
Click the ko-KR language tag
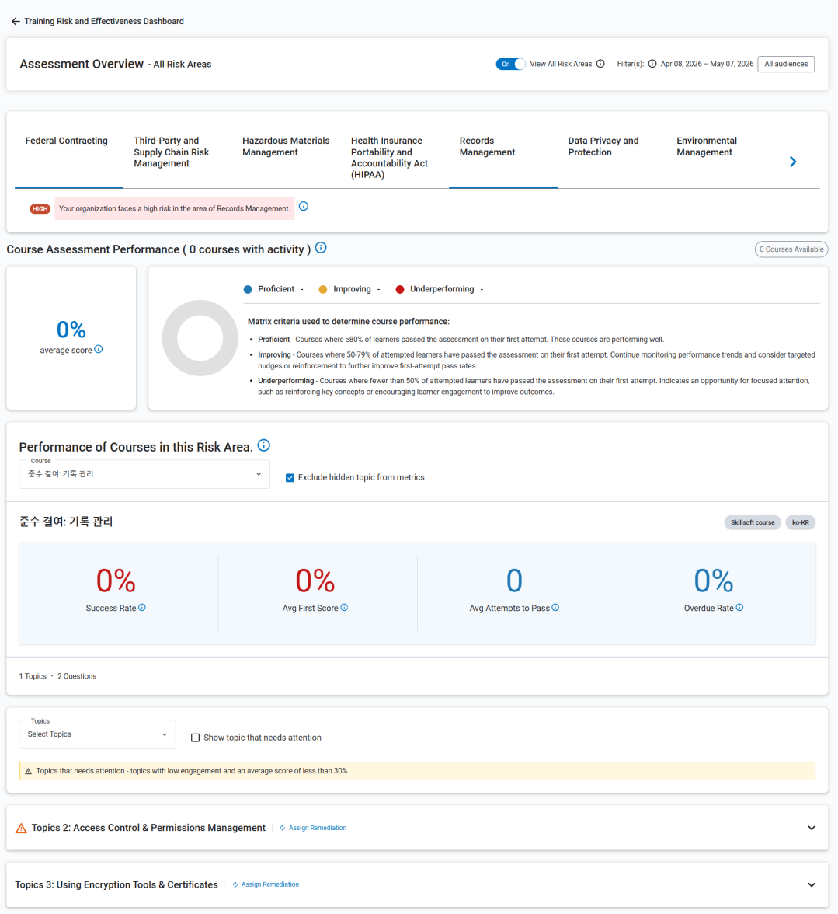pos(800,522)
